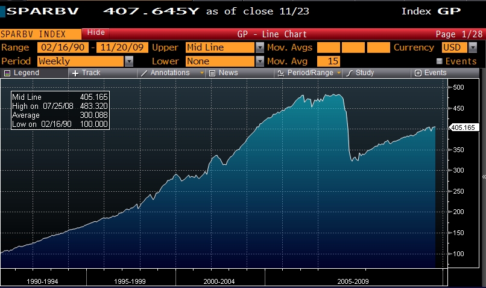This screenshot has width=486, height=288.
Task: Click the Range end date field
Action: (x=122, y=47)
